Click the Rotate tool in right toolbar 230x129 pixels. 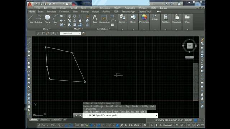202,63
